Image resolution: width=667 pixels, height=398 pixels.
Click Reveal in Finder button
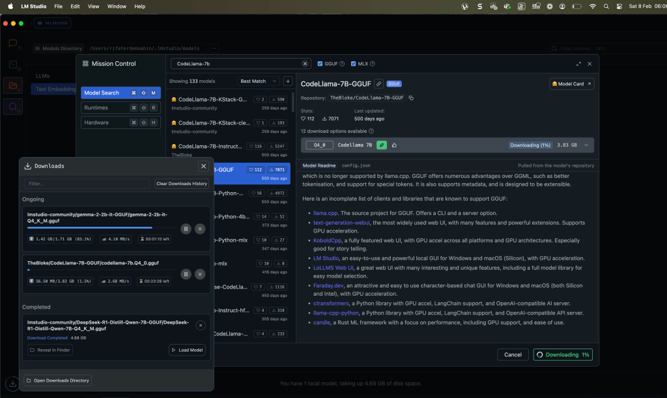50,350
